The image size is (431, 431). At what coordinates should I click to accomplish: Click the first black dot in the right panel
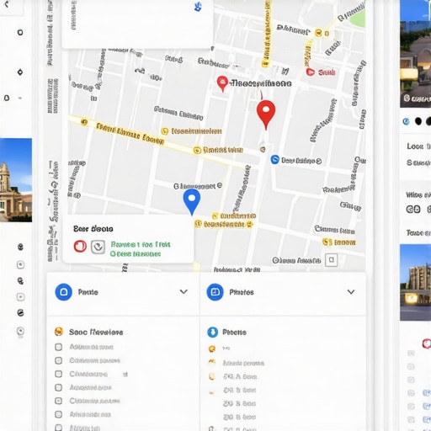(x=418, y=121)
